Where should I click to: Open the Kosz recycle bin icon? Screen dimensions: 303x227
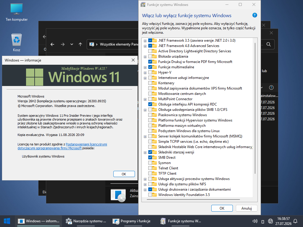pyautogui.click(x=17, y=43)
